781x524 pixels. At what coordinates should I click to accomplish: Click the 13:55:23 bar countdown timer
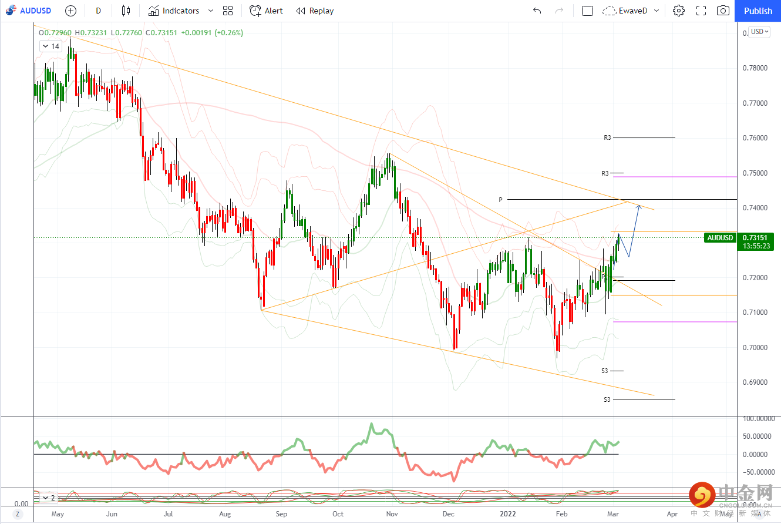pos(757,246)
